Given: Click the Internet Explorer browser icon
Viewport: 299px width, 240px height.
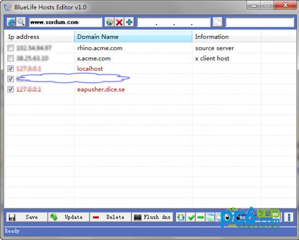Looking at the screenshot, I should (x=11, y=22).
